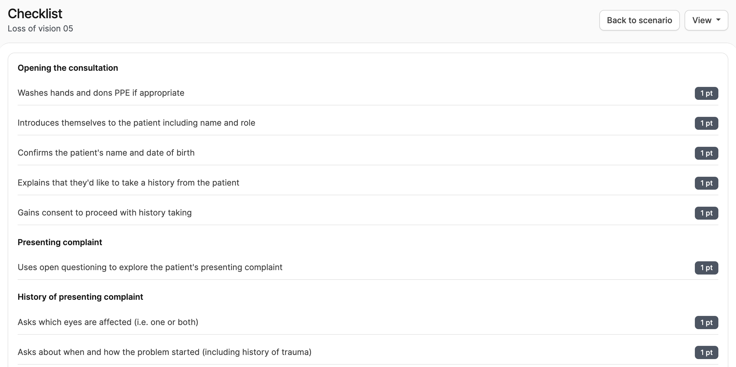736x367 pixels.
Task: Click 1 pt badge for problem onset item
Action: pyautogui.click(x=706, y=353)
